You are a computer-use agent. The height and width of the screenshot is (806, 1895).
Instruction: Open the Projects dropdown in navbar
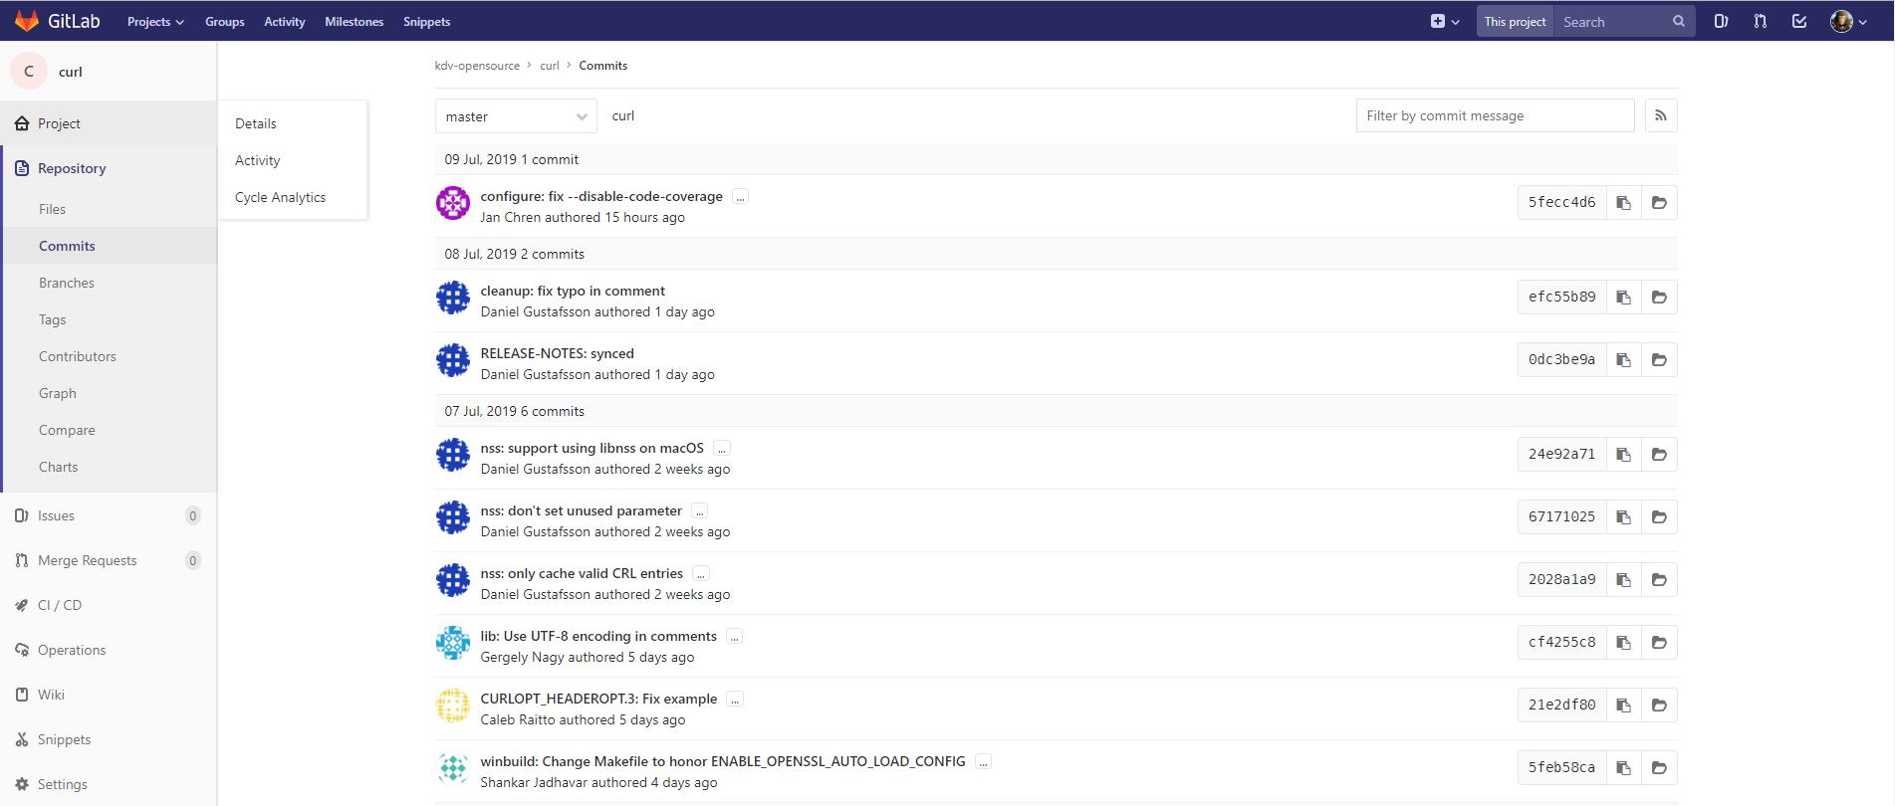tap(155, 21)
